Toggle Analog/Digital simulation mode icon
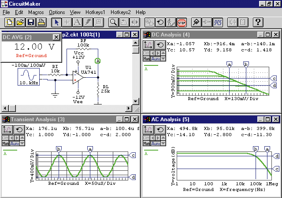This screenshot has width=282, height=198. click(150, 22)
